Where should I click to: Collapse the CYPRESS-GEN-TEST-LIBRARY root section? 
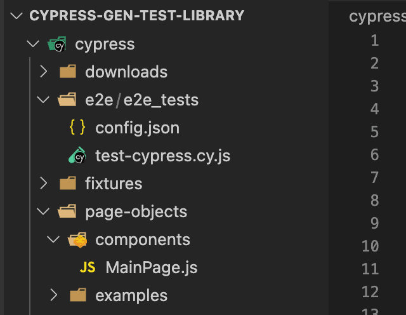coord(16,15)
